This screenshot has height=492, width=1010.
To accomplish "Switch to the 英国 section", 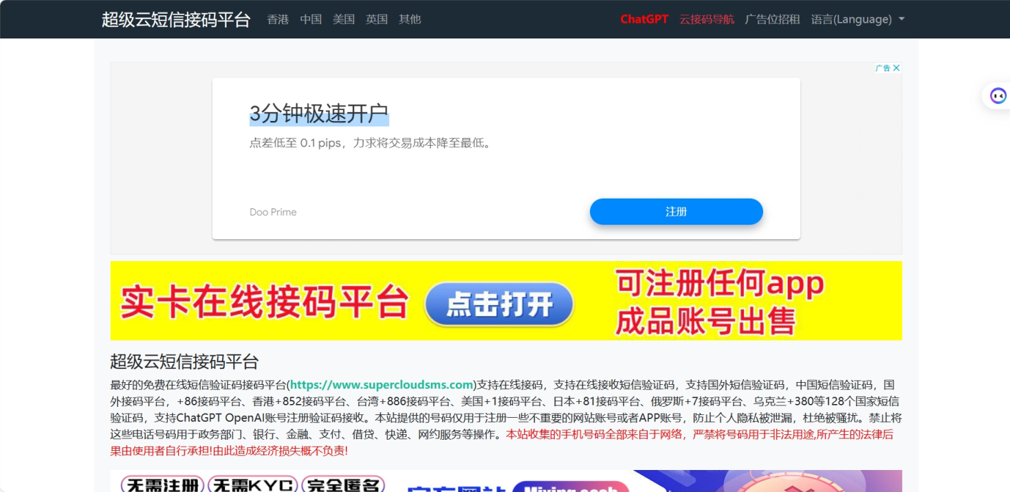I will coord(376,19).
